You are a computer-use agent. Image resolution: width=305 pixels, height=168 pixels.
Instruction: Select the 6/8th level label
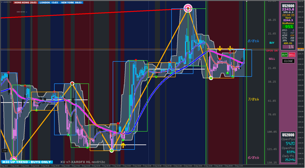[x=253, y=157]
